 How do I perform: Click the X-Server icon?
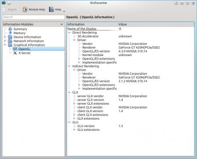tap(15, 53)
